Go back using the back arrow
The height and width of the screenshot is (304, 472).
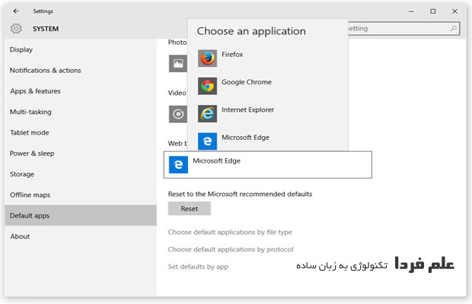(17, 11)
